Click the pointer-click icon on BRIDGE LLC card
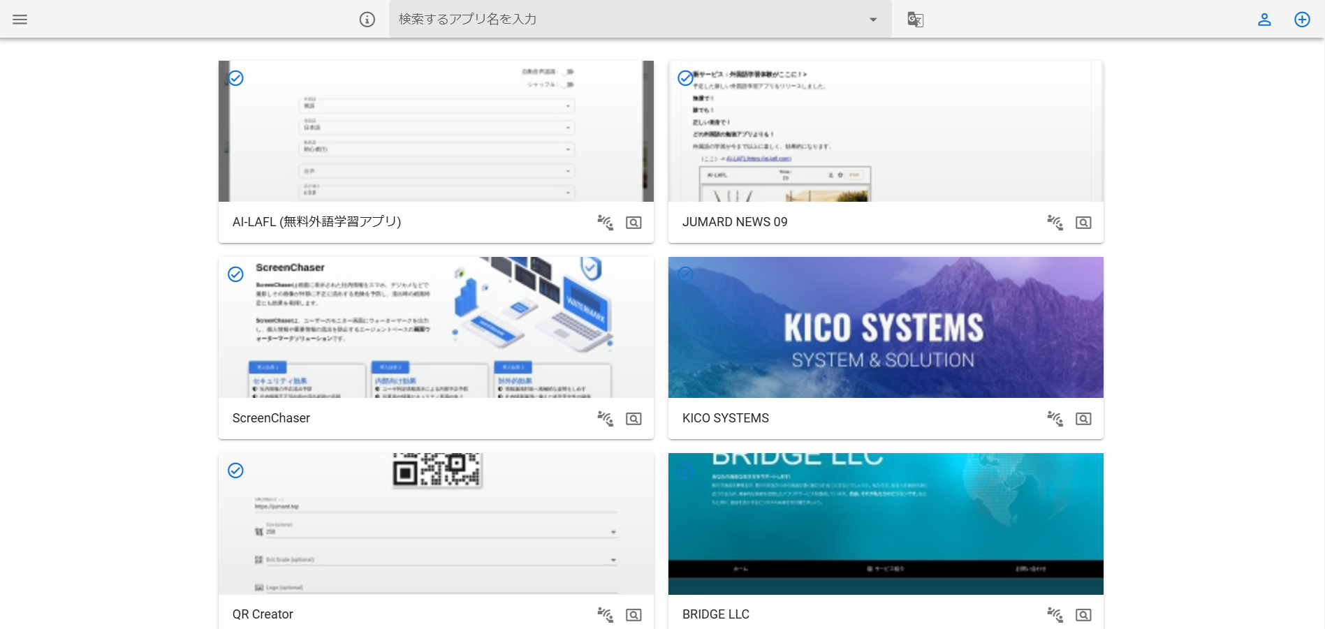This screenshot has height=629, width=1325. 1055,615
